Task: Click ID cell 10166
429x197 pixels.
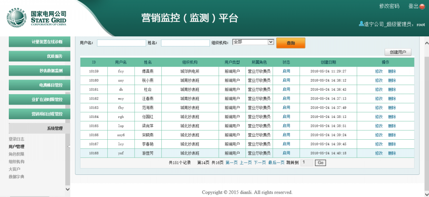Action: pyautogui.click(x=94, y=135)
